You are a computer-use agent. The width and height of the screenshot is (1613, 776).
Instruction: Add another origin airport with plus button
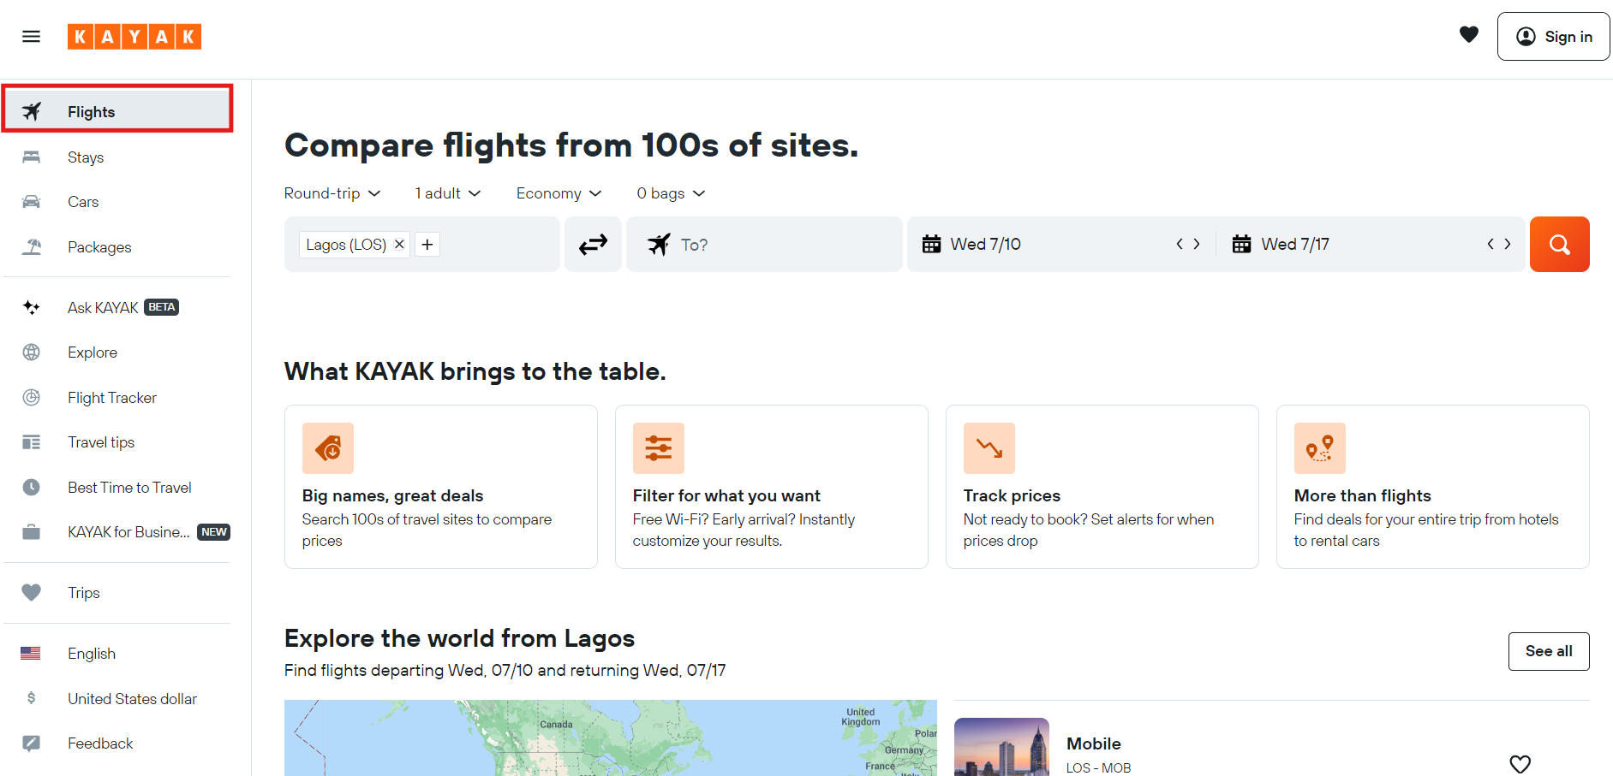pos(427,245)
